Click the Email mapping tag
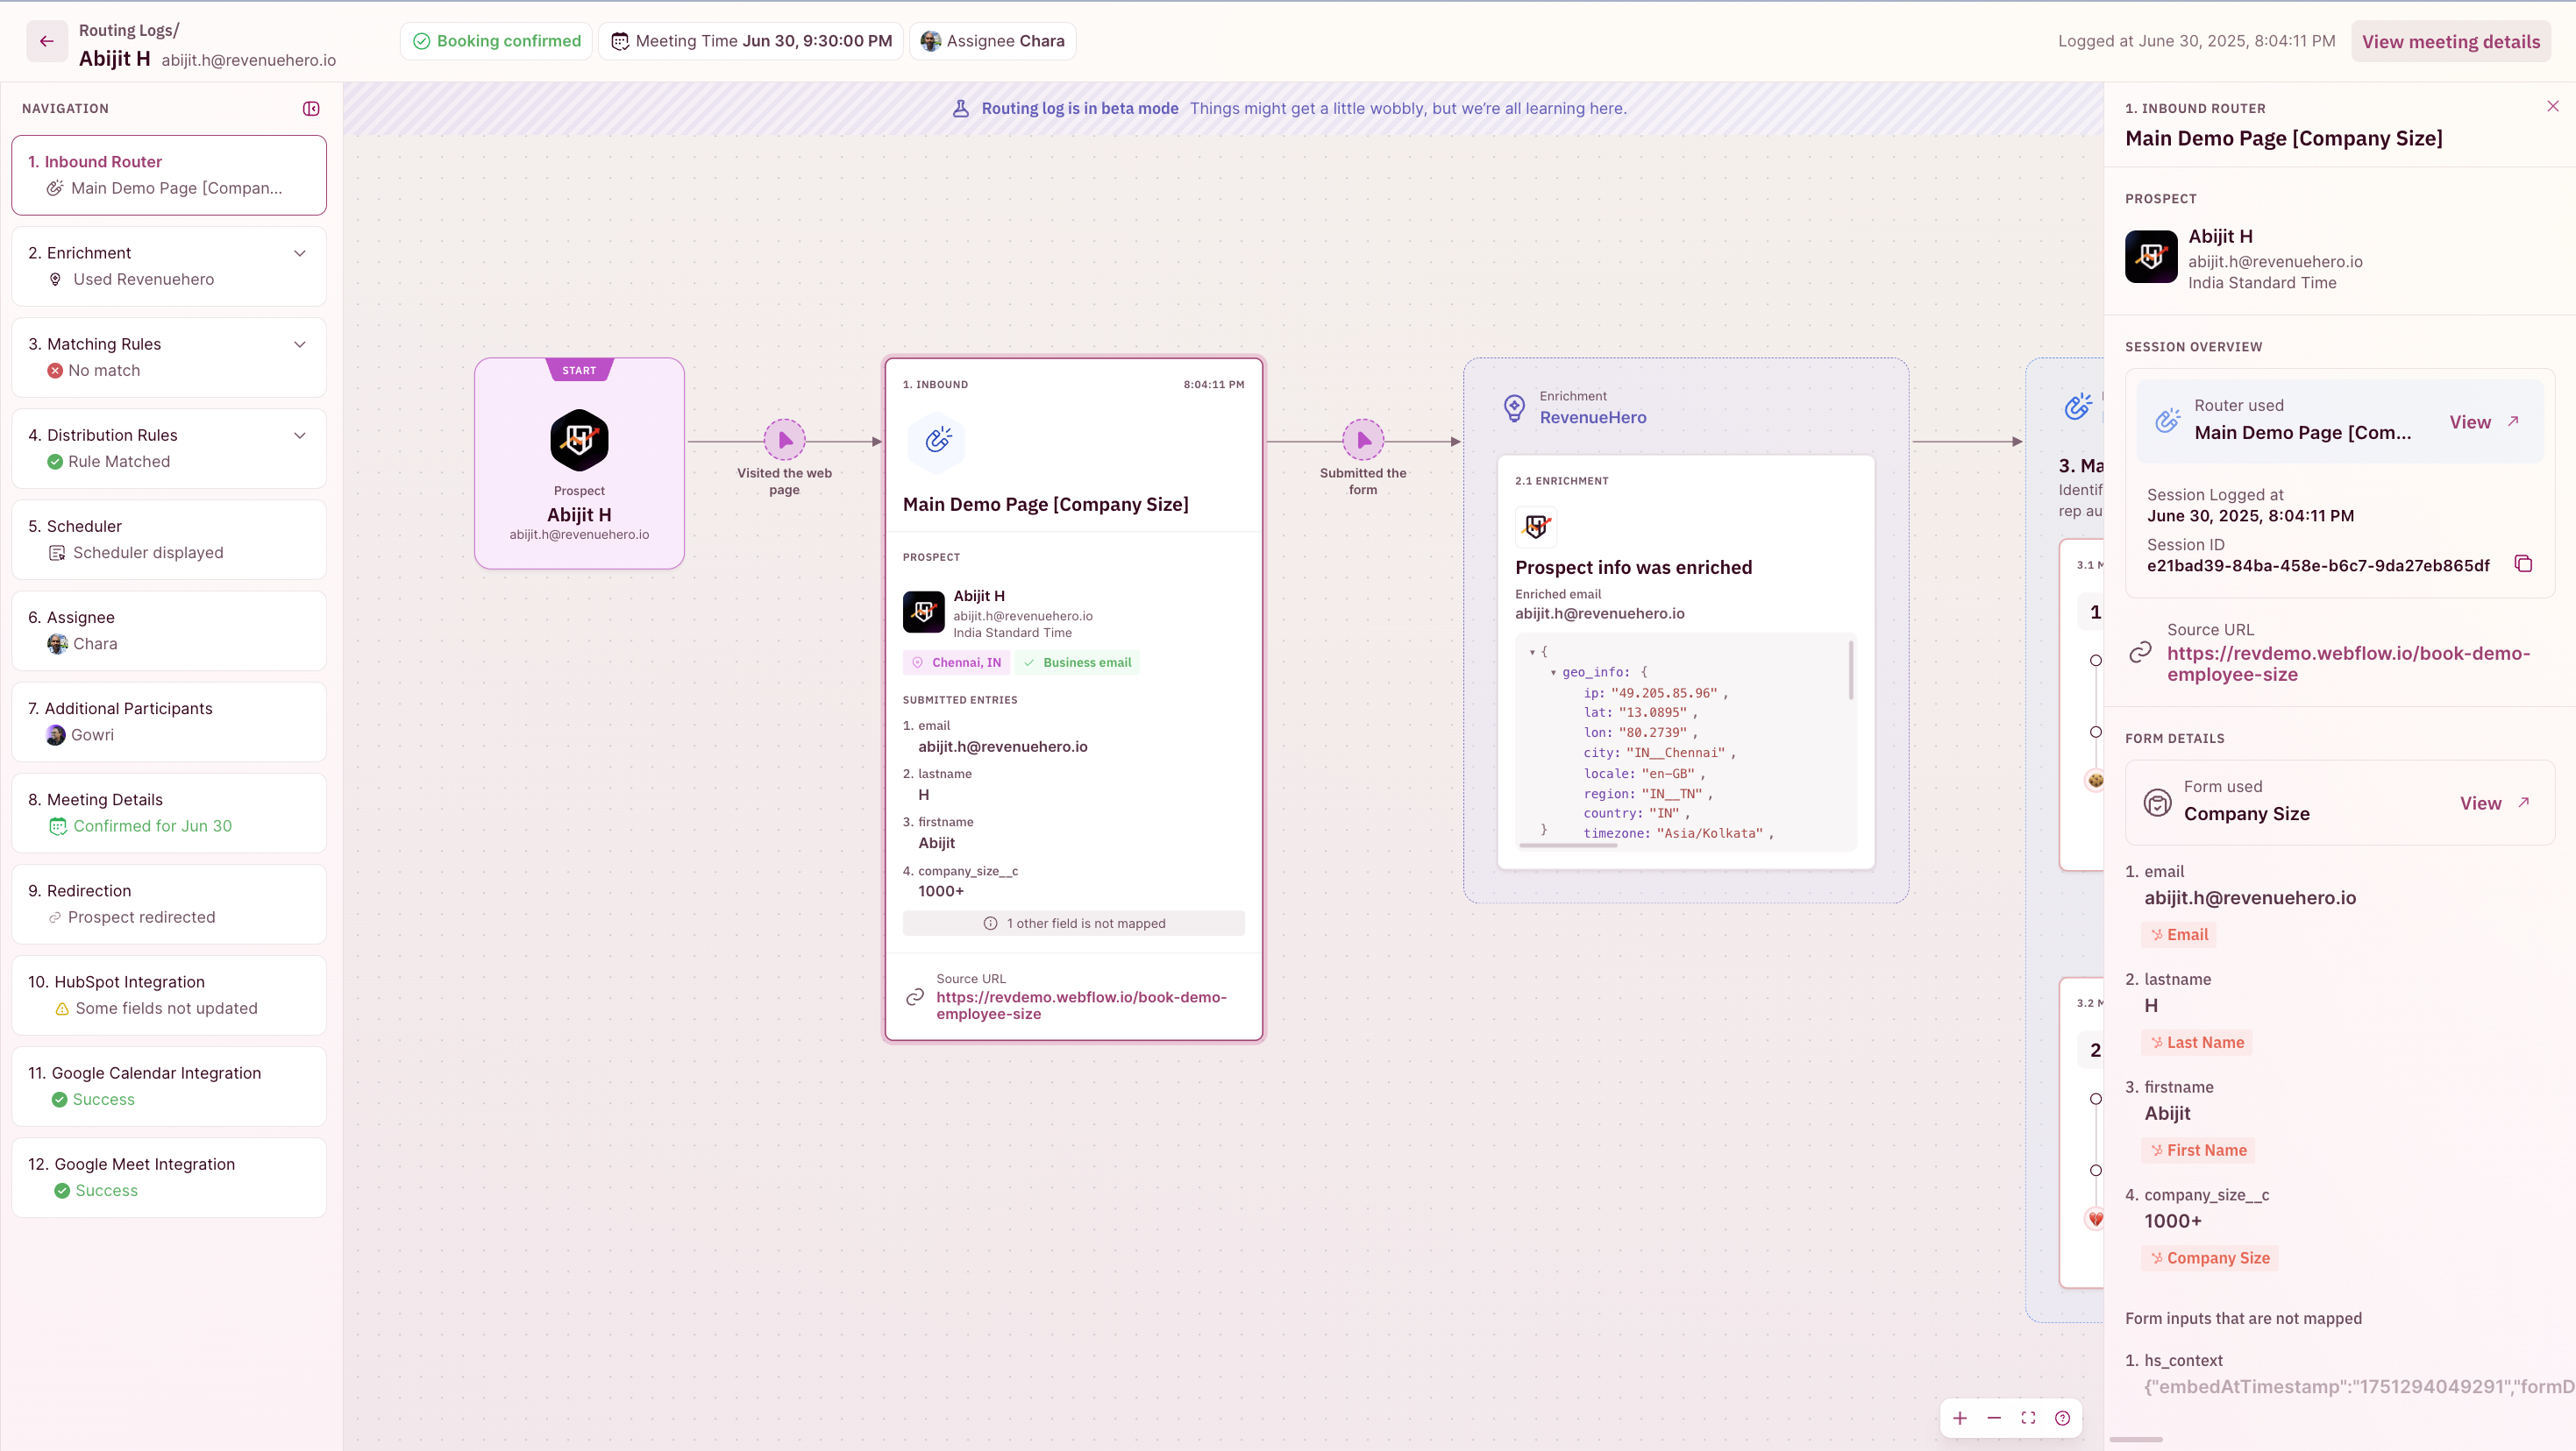 2179,934
